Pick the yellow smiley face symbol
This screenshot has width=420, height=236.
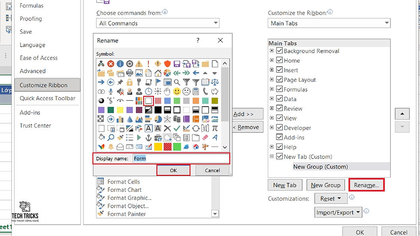click(177, 92)
